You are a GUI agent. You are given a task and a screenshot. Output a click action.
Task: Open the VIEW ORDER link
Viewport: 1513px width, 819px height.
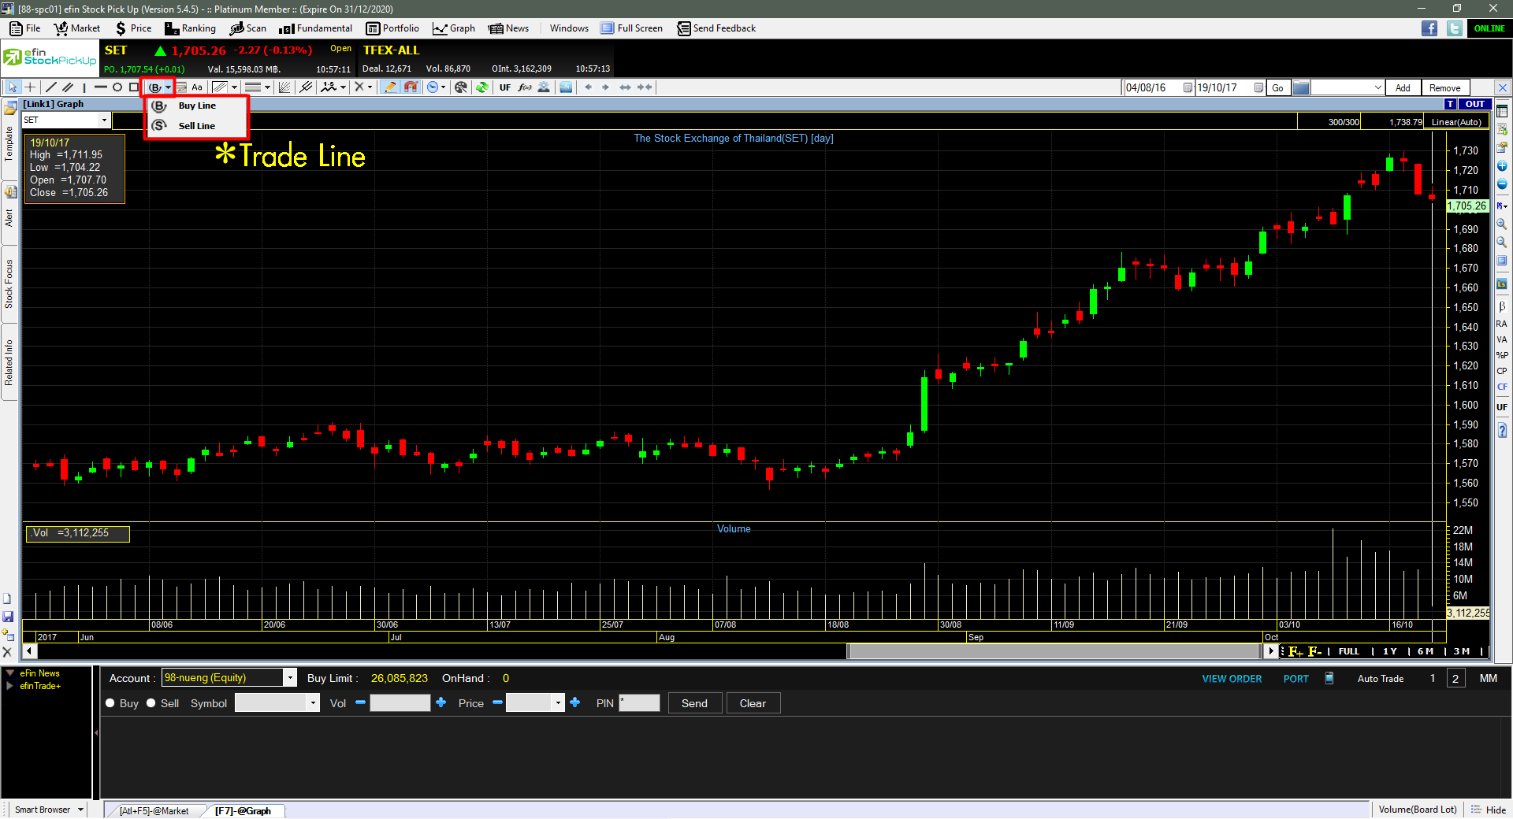[x=1232, y=679]
